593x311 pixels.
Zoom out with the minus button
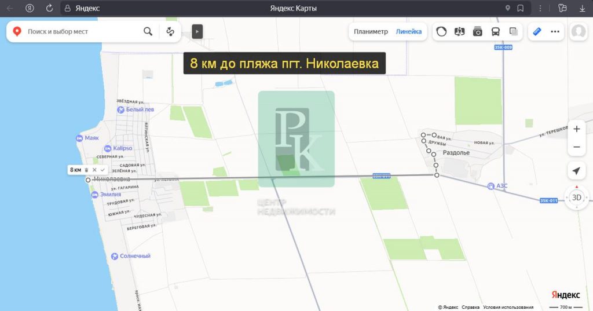coord(576,147)
